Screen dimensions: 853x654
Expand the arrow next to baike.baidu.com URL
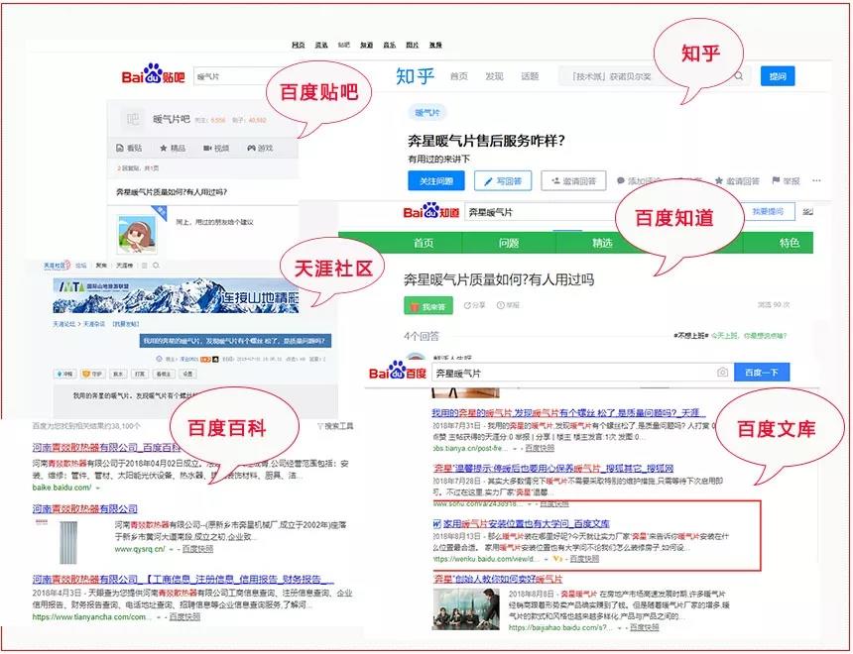(98, 489)
